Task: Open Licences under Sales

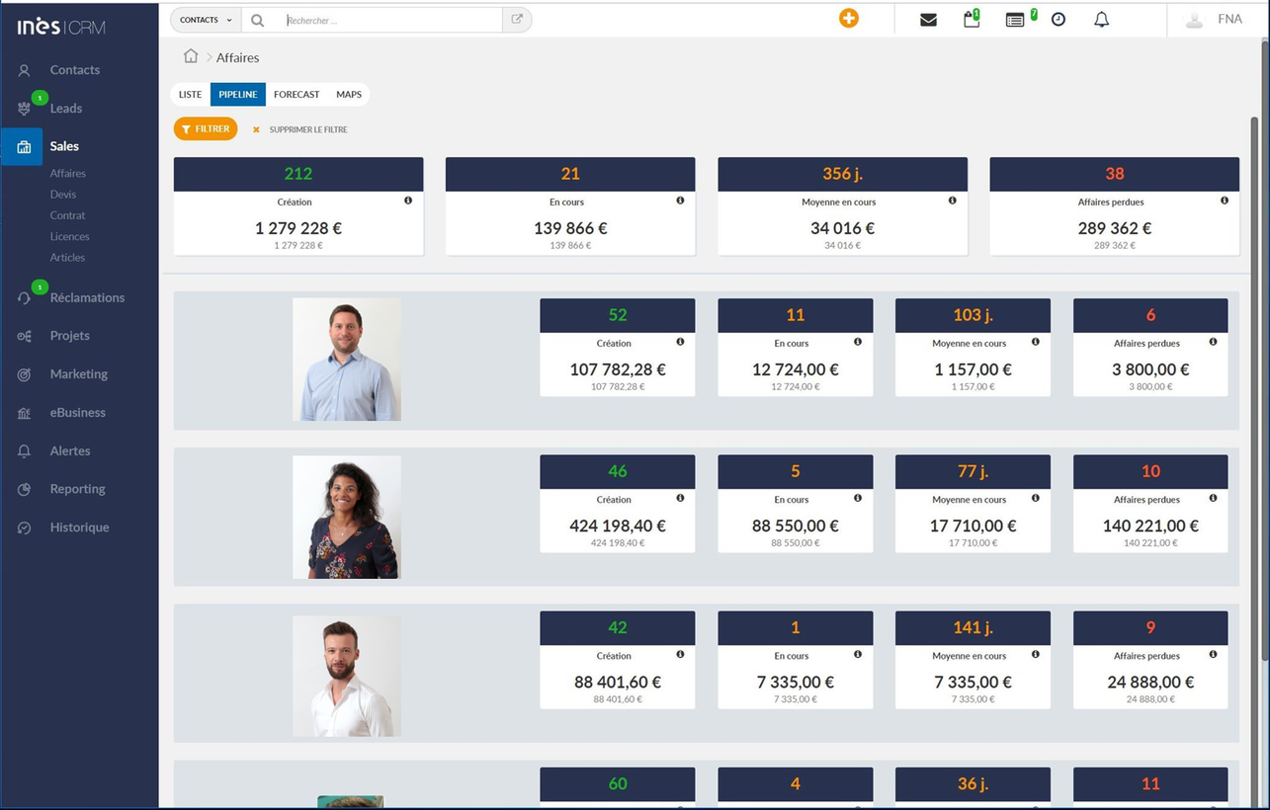Action: [x=70, y=236]
